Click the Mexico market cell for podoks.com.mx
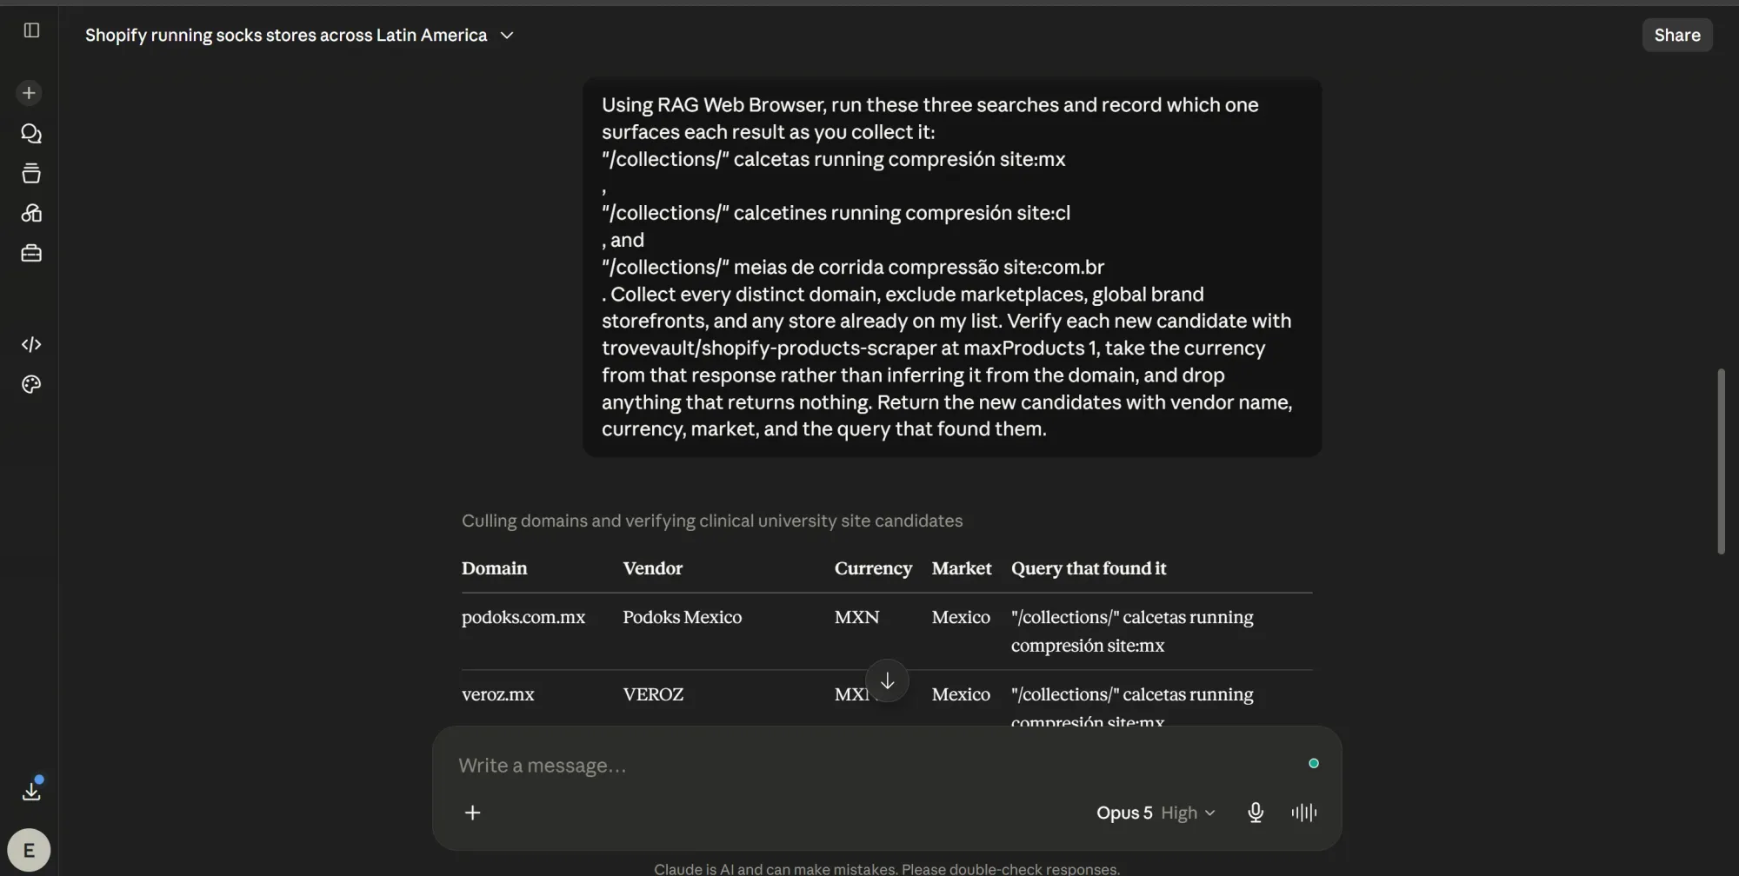 coord(961,617)
